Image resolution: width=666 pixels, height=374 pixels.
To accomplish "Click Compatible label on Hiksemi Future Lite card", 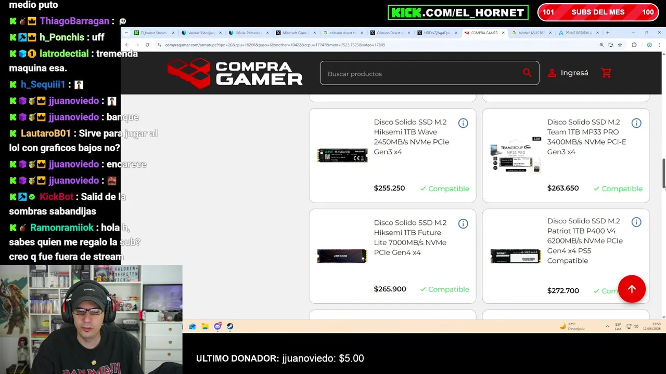I will tap(445, 289).
